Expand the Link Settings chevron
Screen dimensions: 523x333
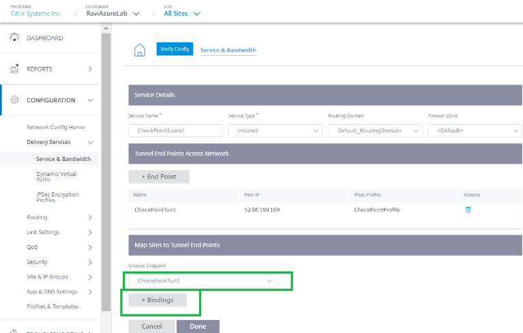coord(90,232)
